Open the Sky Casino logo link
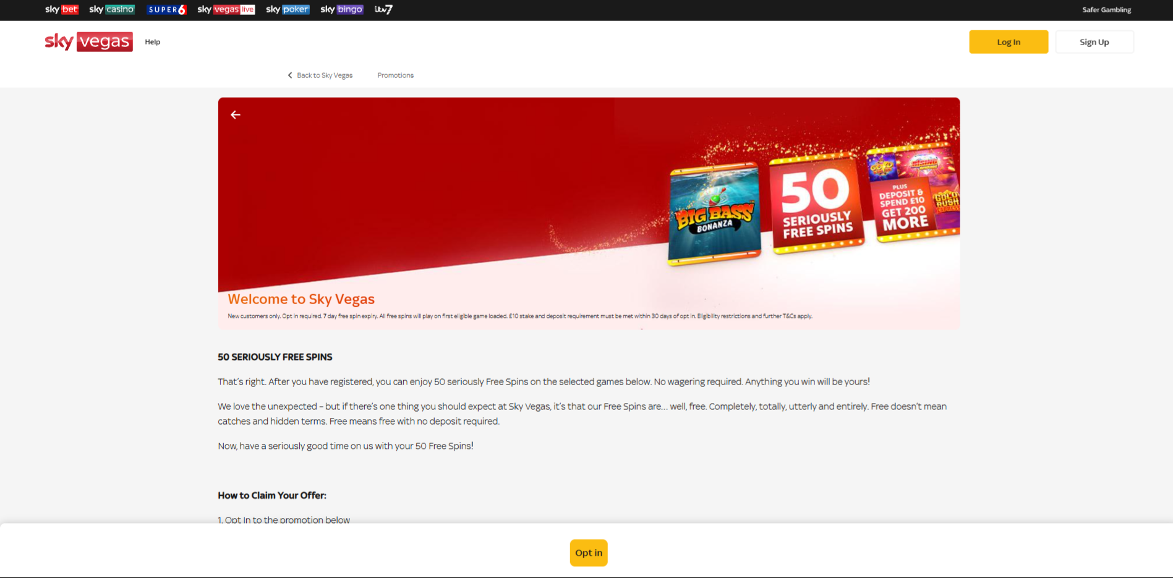Viewport: 1173px width, 578px height. (x=112, y=9)
